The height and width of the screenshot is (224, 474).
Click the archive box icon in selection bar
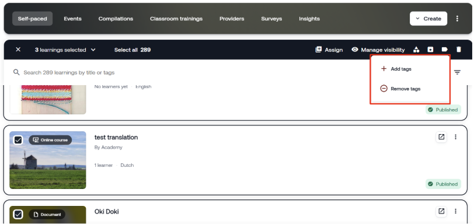(430, 50)
